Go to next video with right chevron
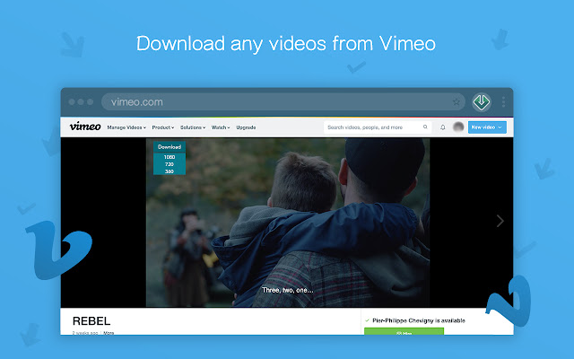Image resolution: width=574 pixels, height=359 pixels. 500,221
